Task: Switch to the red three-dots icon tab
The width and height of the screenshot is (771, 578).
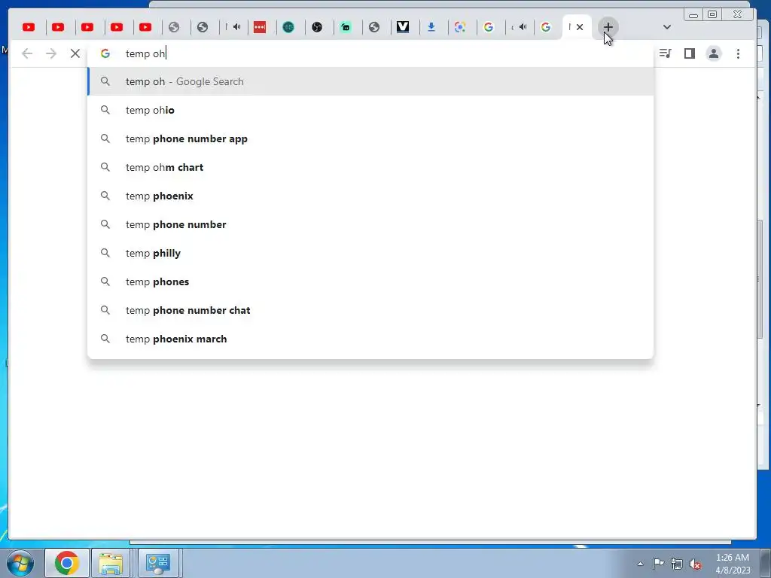Action: click(260, 27)
